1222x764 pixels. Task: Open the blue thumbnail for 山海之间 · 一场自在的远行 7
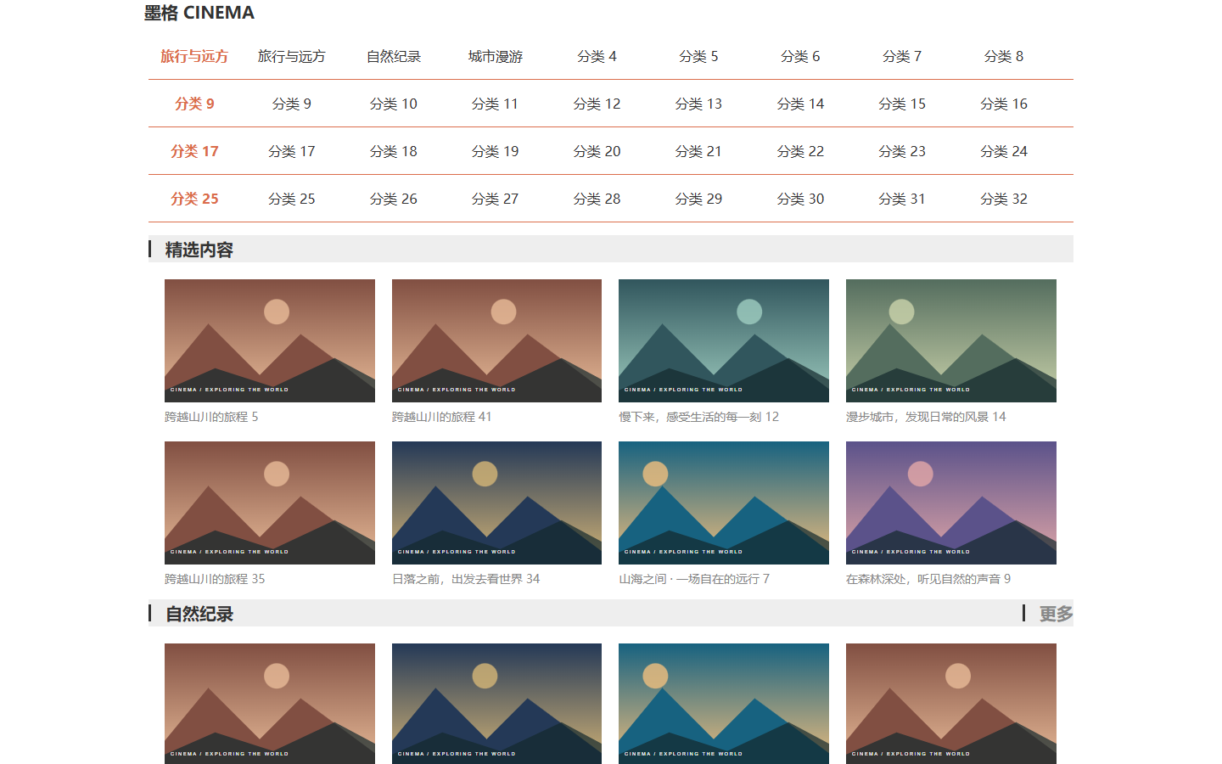(724, 503)
